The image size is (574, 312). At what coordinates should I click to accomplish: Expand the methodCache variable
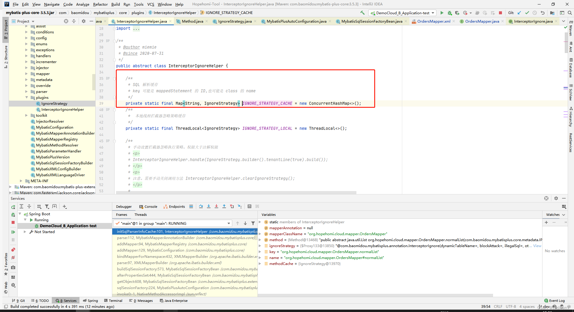pos(260,263)
